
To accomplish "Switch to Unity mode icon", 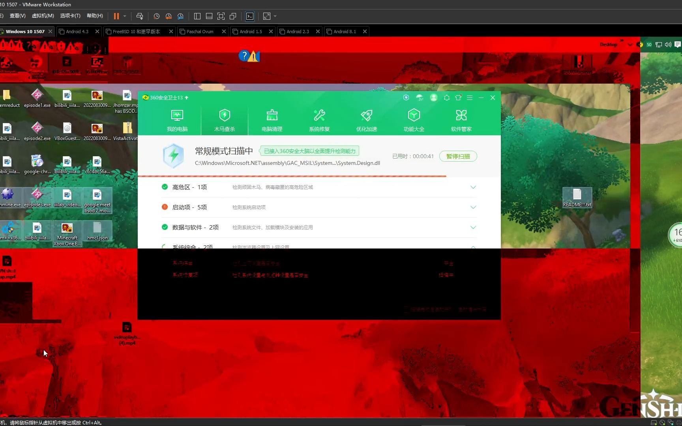I will tap(233, 16).
